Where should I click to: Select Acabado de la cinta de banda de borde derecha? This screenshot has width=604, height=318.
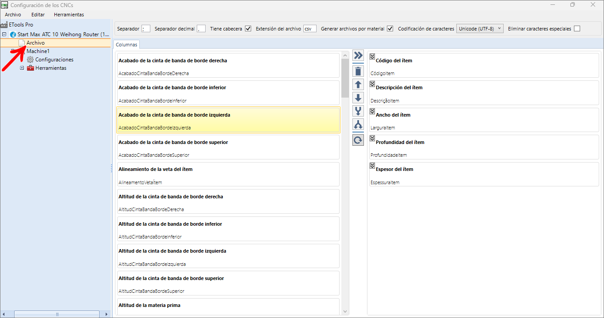click(x=228, y=65)
